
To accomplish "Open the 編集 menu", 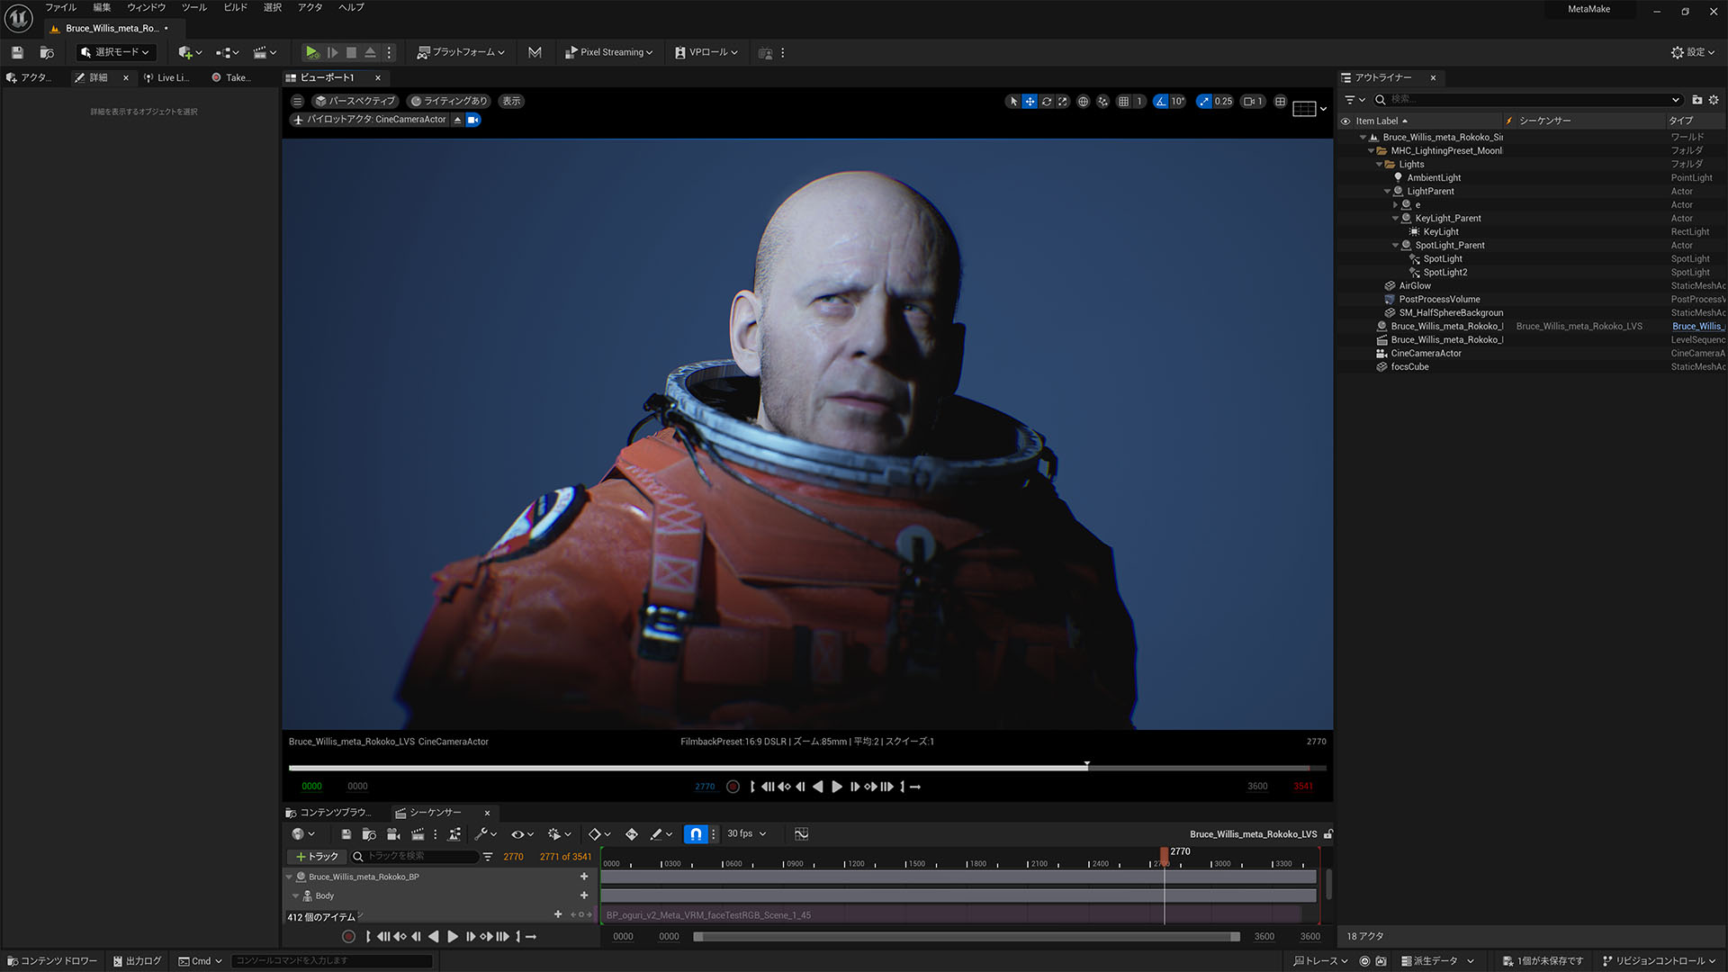I will pyautogui.click(x=102, y=7).
